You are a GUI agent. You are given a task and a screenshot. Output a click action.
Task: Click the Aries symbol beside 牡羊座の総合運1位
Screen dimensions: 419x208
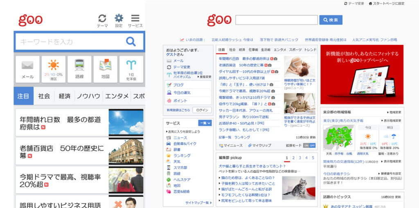point(169,75)
